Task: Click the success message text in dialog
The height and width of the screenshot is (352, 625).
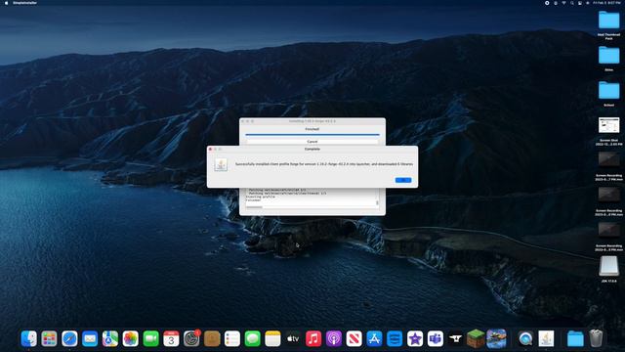Action: coord(324,164)
